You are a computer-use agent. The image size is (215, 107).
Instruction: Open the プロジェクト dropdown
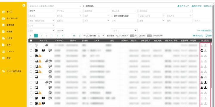pos(152,16)
